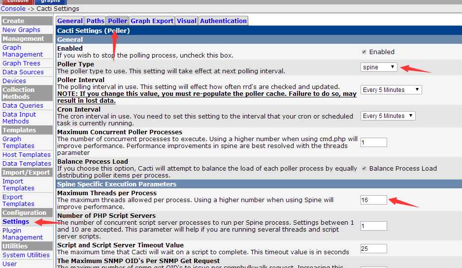Open Plugin Management link
462x268 pixels.
pyautogui.click(x=22, y=234)
